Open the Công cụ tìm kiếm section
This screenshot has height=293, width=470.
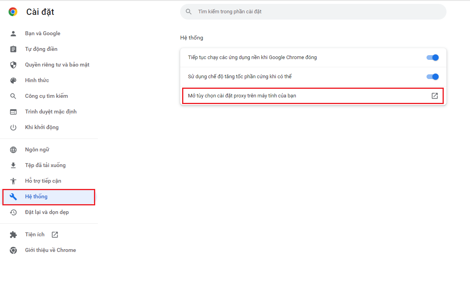tap(46, 96)
